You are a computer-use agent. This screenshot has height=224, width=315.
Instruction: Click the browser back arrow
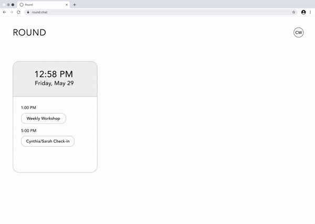(x=4, y=12)
